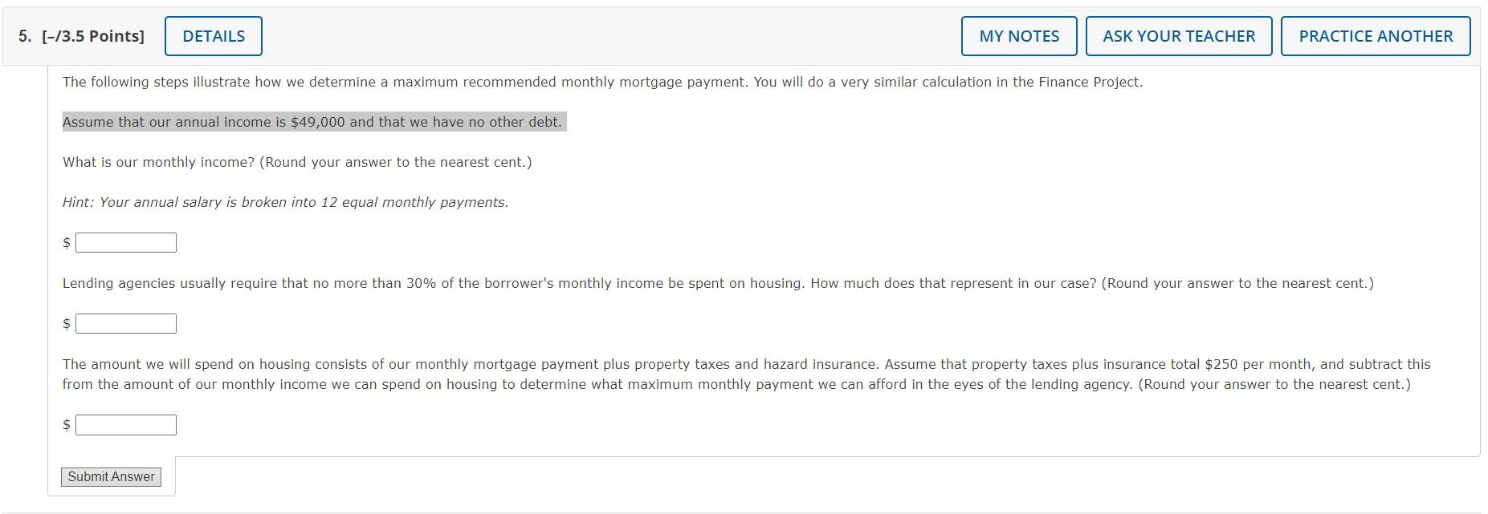Submit Answer for question 5
The height and width of the screenshot is (514, 1488).
[110, 476]
